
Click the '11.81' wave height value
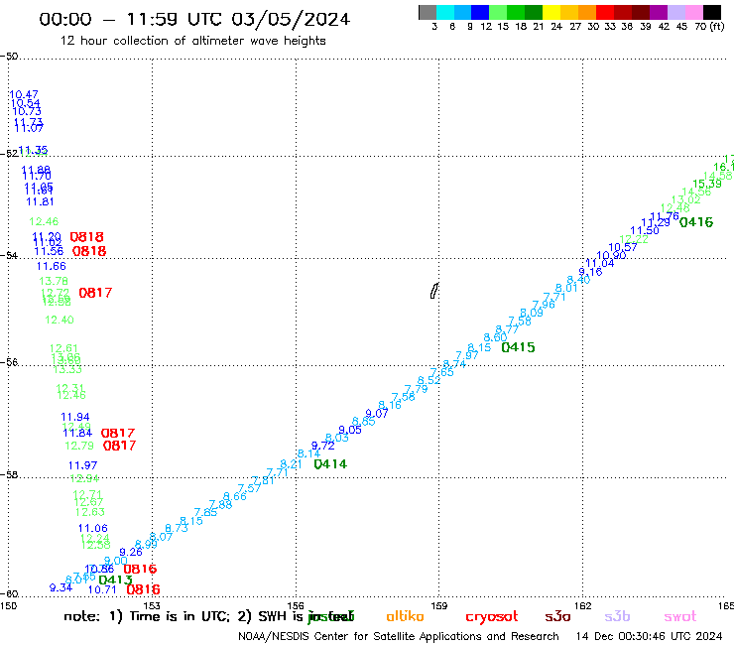tap(41, 201)
